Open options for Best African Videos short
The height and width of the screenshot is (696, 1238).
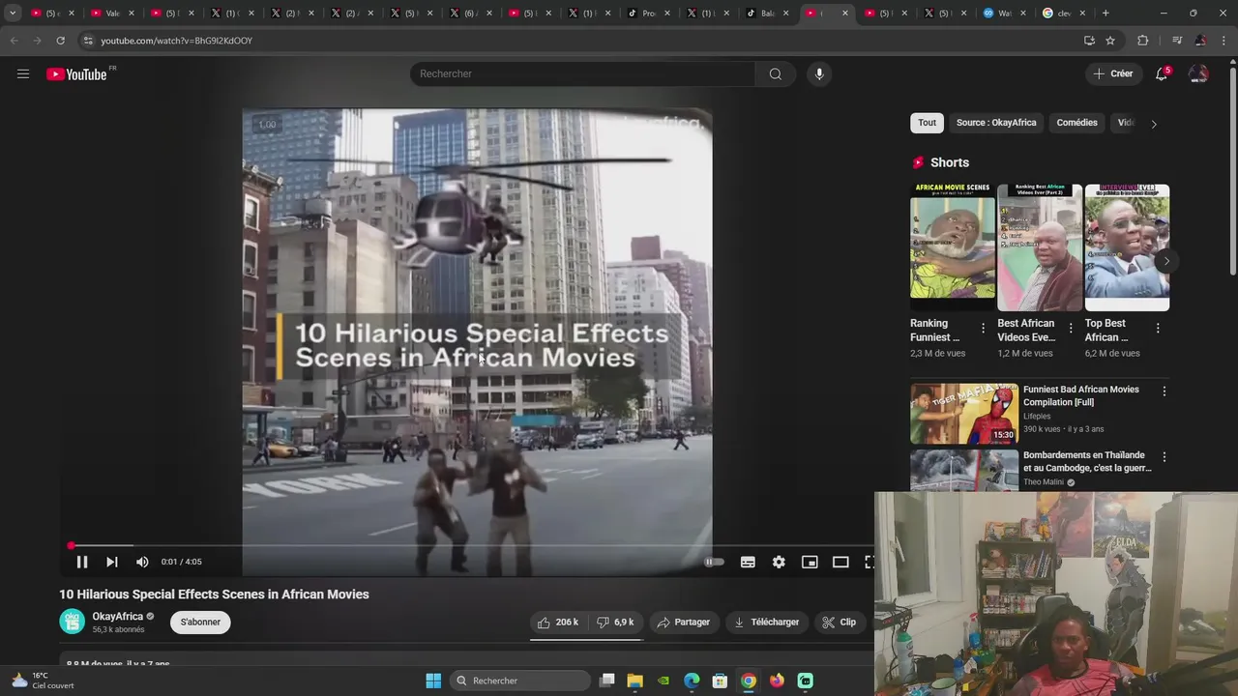(x=1070, y=329)
